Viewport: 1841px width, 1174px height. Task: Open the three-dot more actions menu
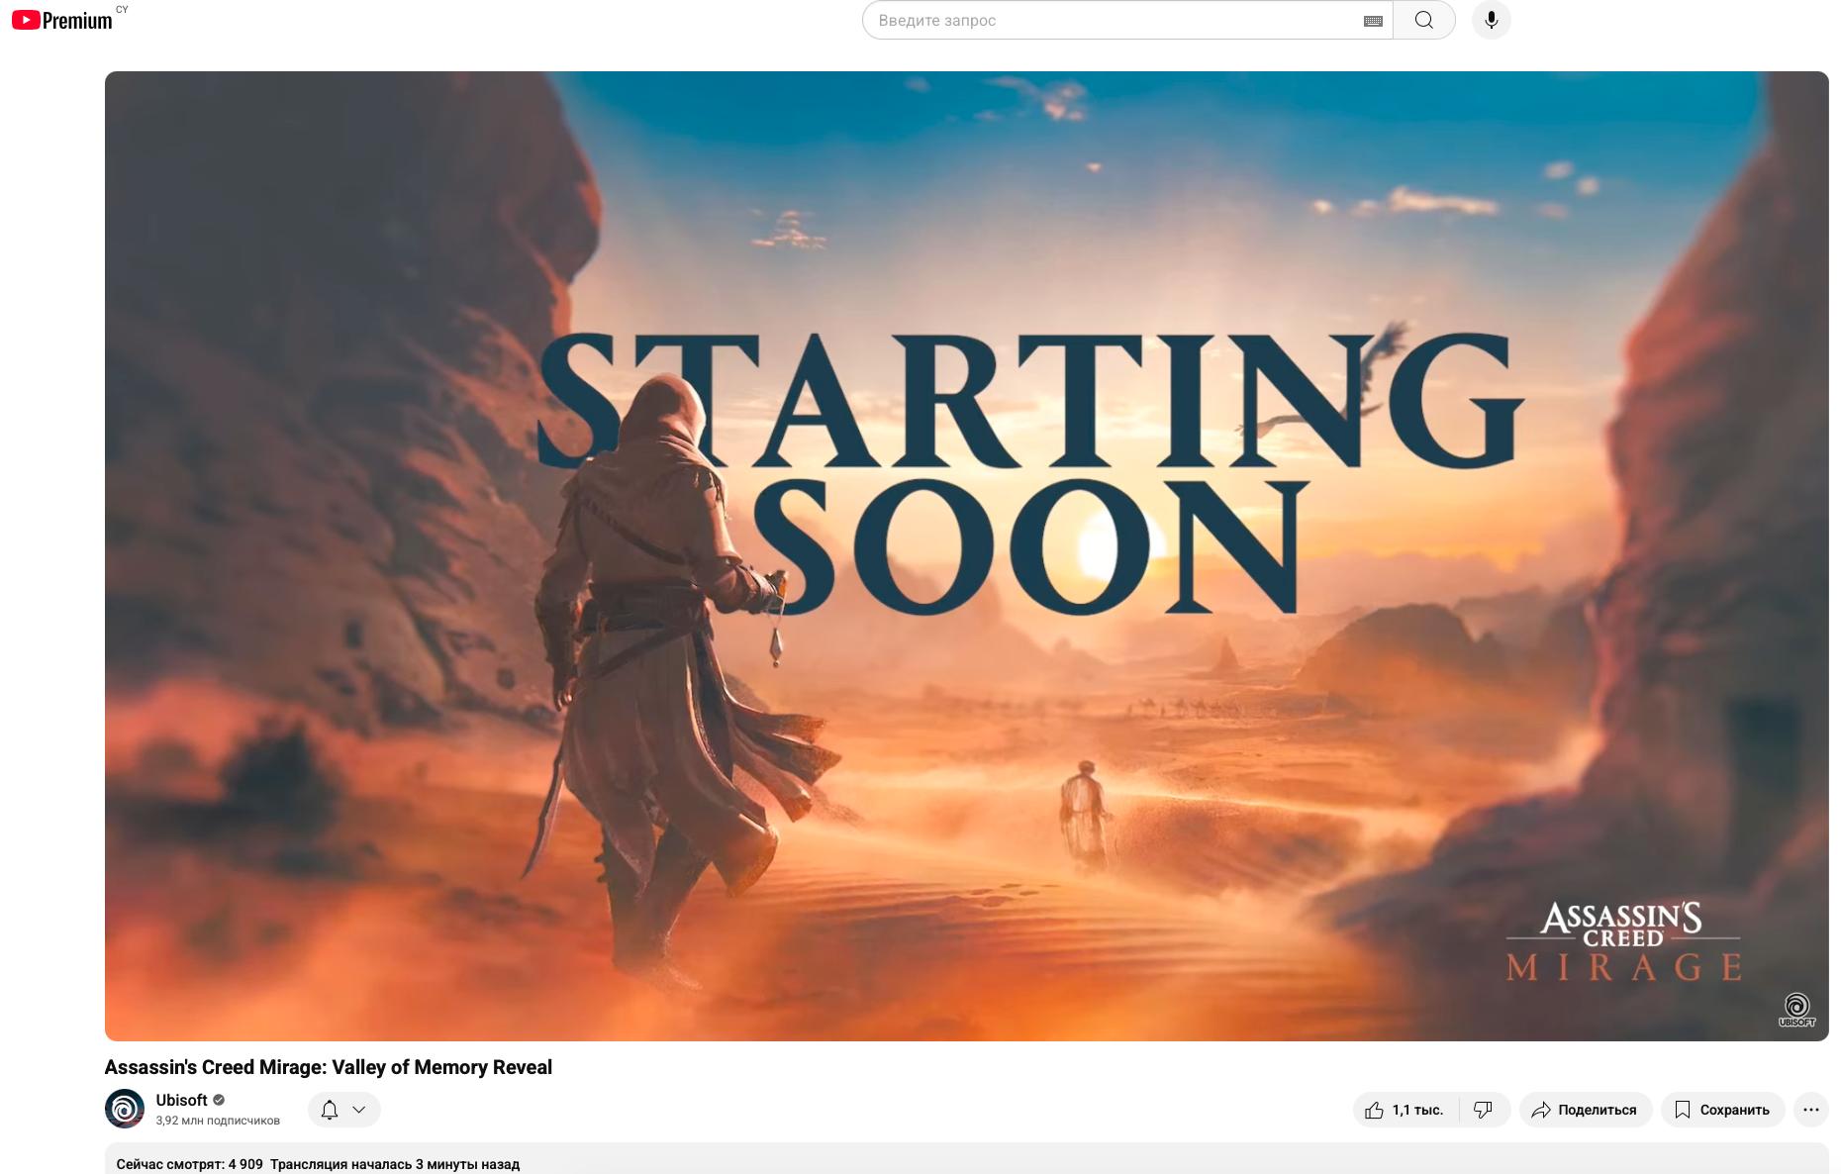[1810, 1110]
